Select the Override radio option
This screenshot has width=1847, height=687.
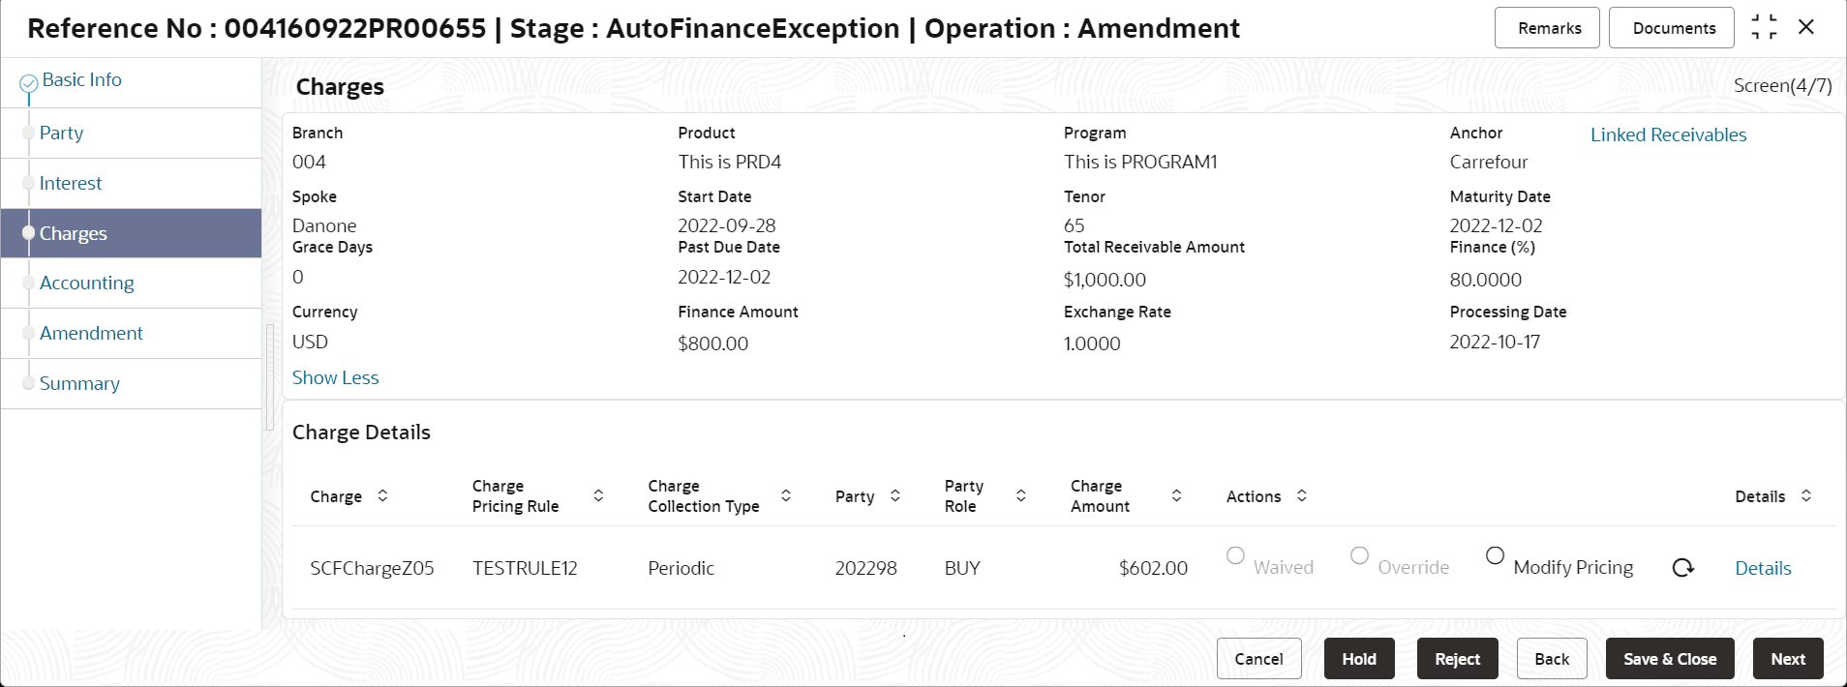click(x=1359, y=555)
